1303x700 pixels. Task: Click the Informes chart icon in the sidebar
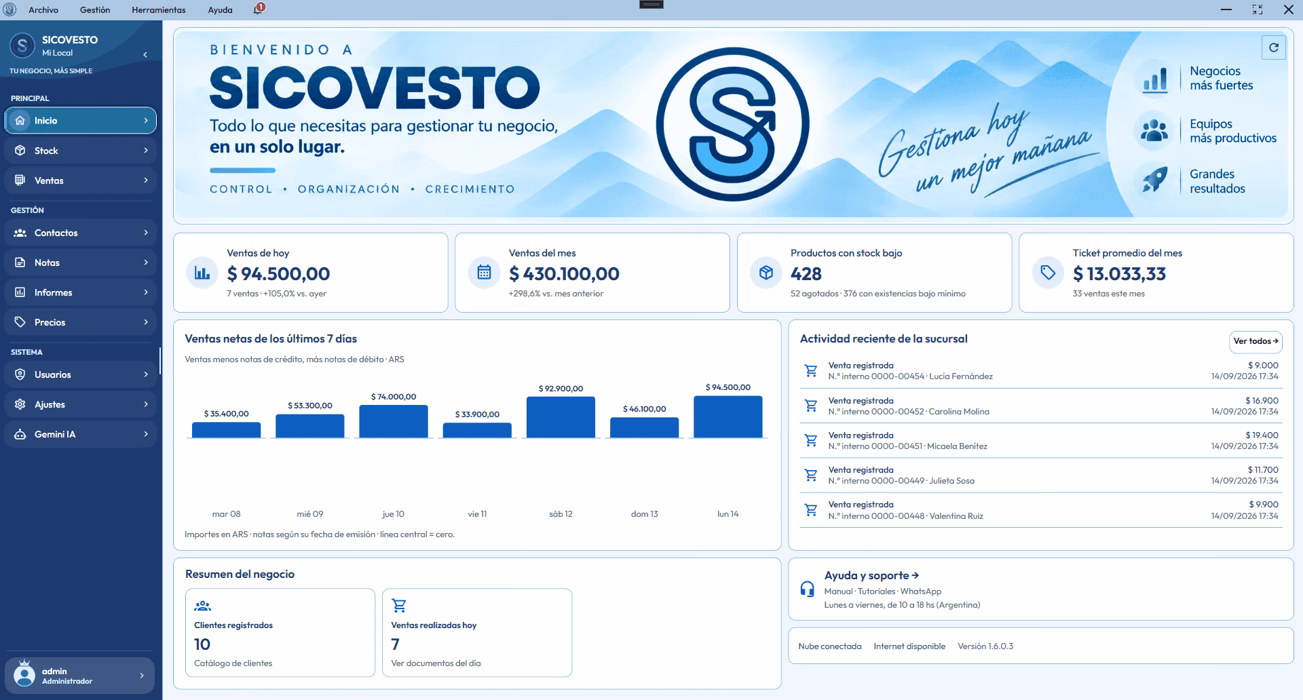[20, 292]
